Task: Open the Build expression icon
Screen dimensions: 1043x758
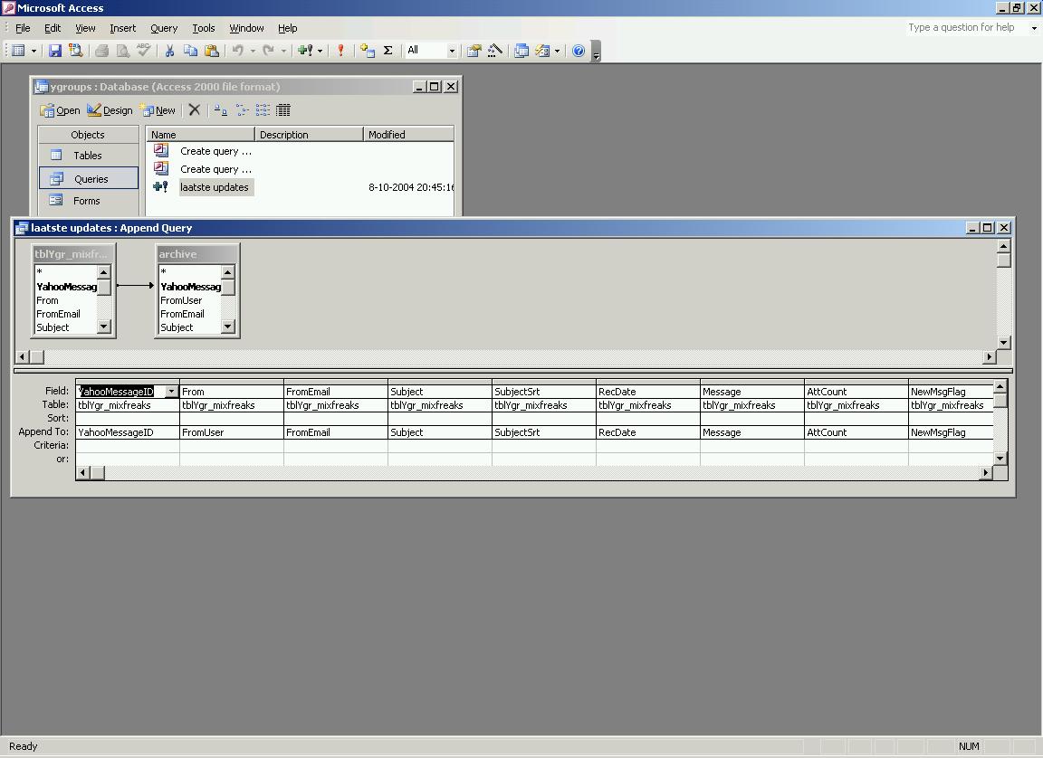Action: 495,51
